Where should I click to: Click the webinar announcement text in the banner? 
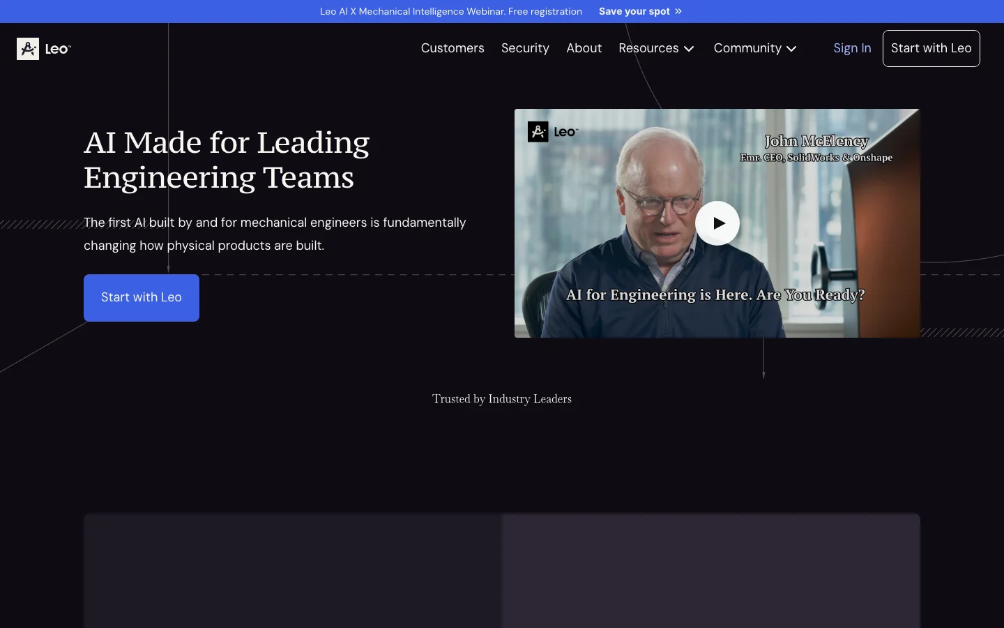pos(451,11)
